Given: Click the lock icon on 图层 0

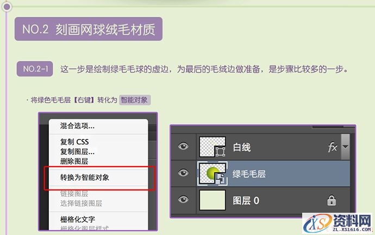Looking at the screenshot, I should [332, 201].
